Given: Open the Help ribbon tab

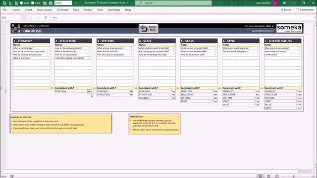Looking at the screenshot, I should (x=128, y=10).
